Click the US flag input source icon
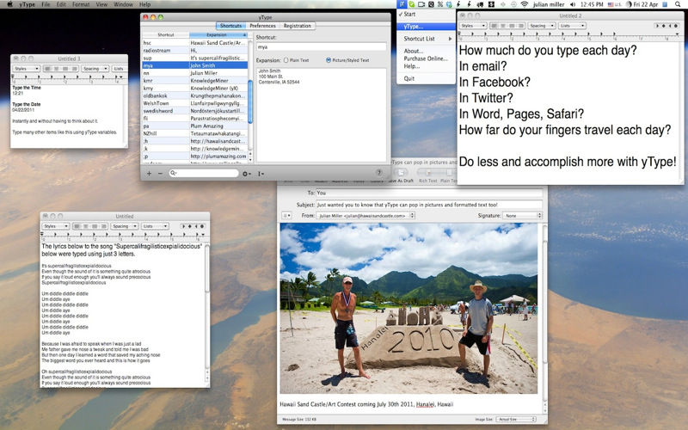The image size is (688, 430). tap(611, 4)
